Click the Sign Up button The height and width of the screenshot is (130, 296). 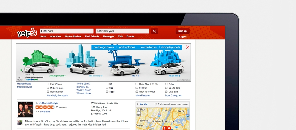[x=183, y=31]
